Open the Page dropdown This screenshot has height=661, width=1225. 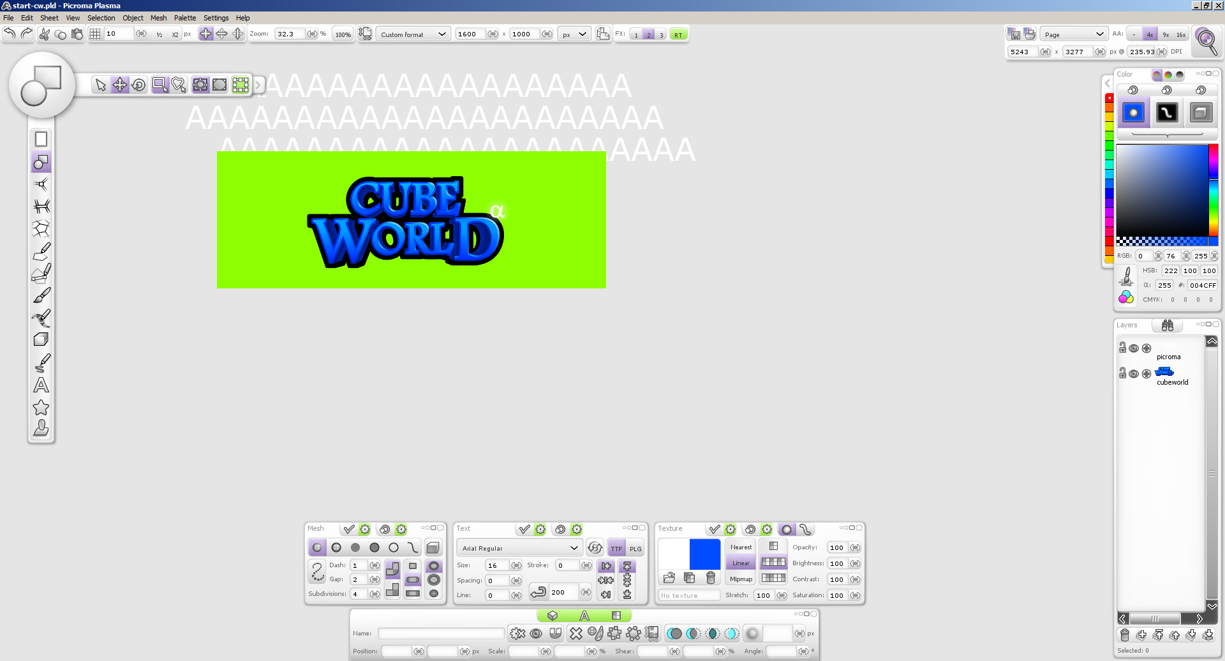[x=1074, y=34]
